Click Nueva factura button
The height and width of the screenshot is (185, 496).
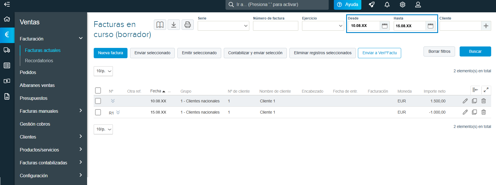111,53
